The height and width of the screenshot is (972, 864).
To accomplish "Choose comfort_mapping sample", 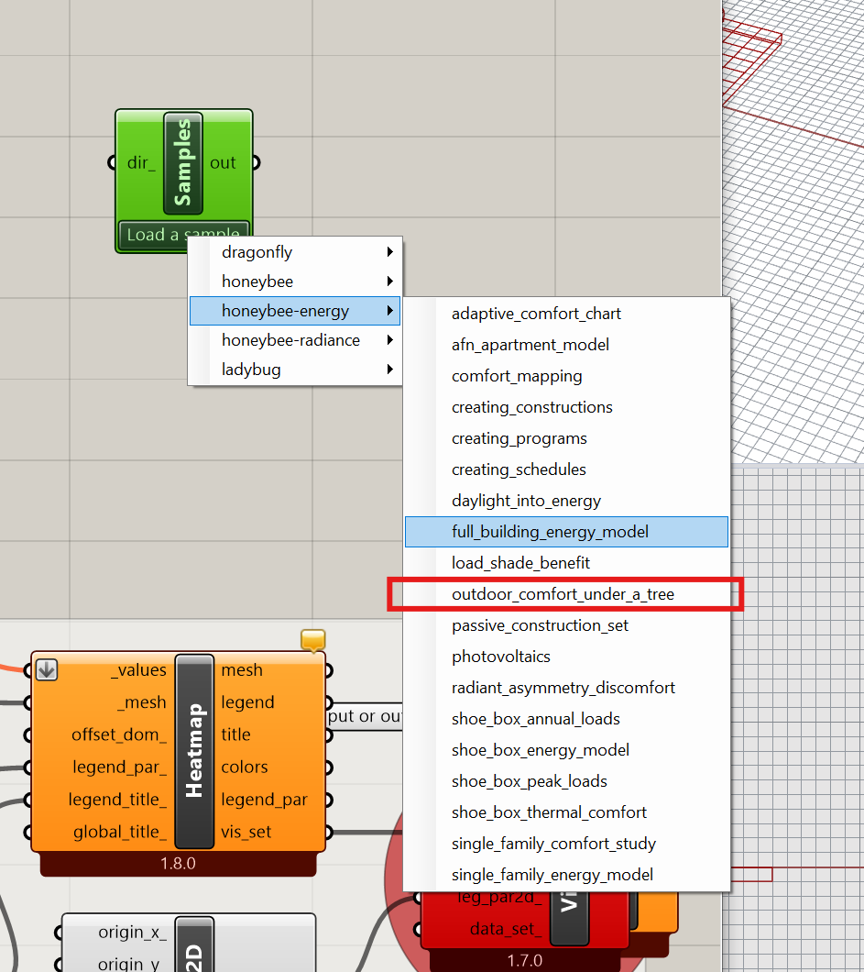I will (566, 376).
